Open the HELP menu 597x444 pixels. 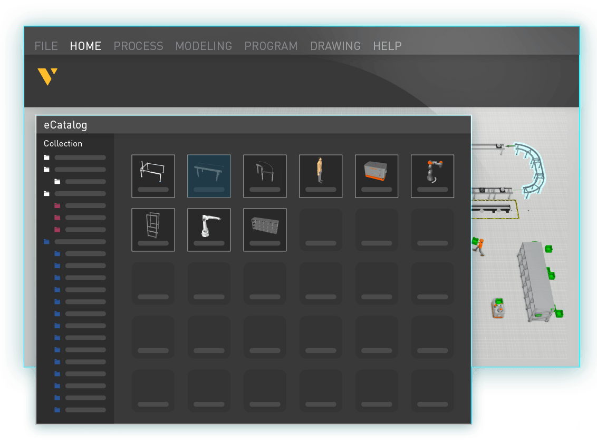pyautogui.click(x=387, y=46)
